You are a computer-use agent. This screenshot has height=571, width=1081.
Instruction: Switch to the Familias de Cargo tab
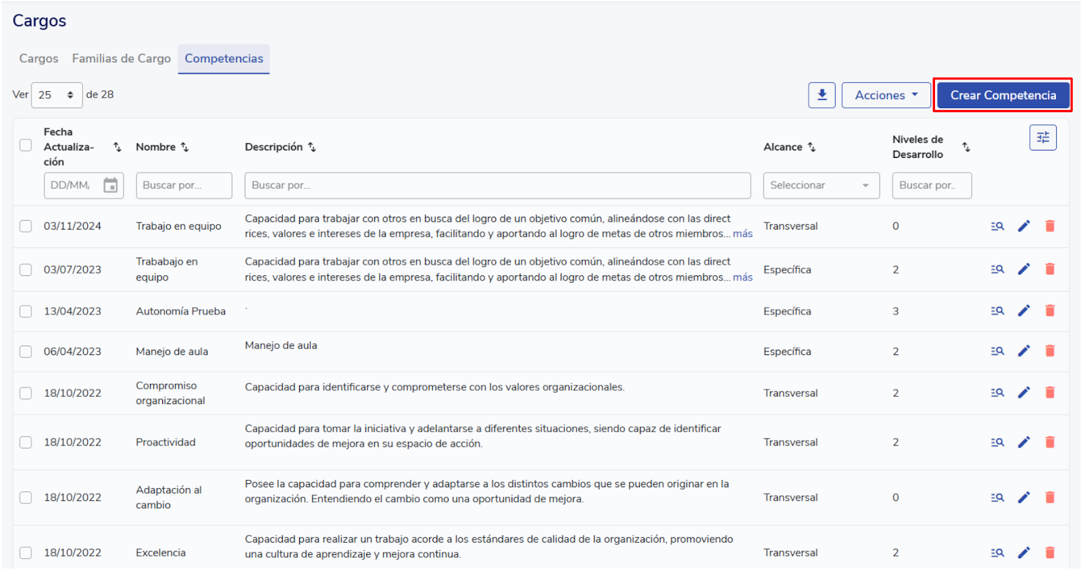pyautogui.click(x=122, y=59)
